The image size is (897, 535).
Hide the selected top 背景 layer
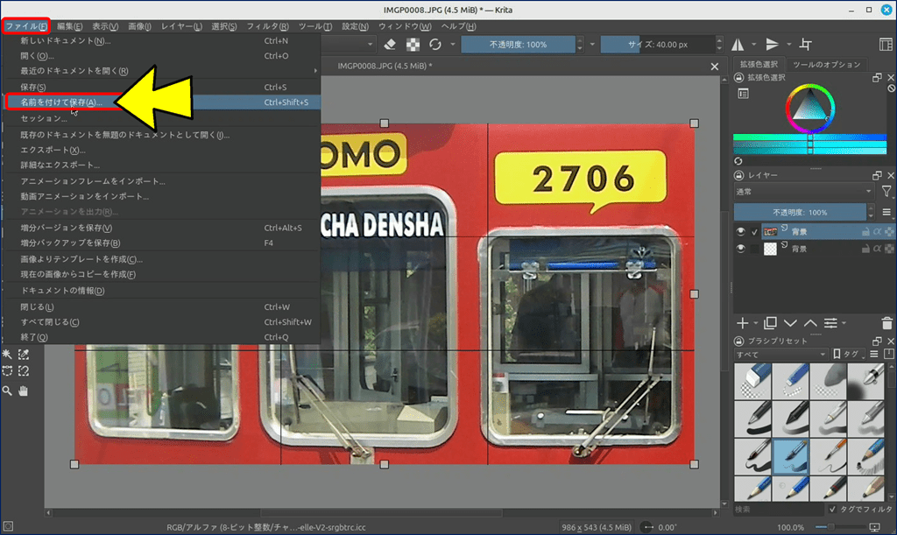click(x=741, y=232)
